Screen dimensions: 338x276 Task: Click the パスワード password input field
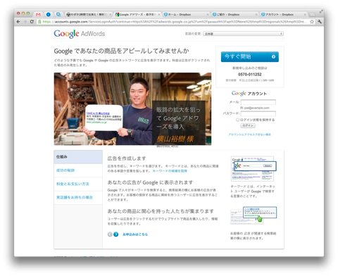(258, 113)
